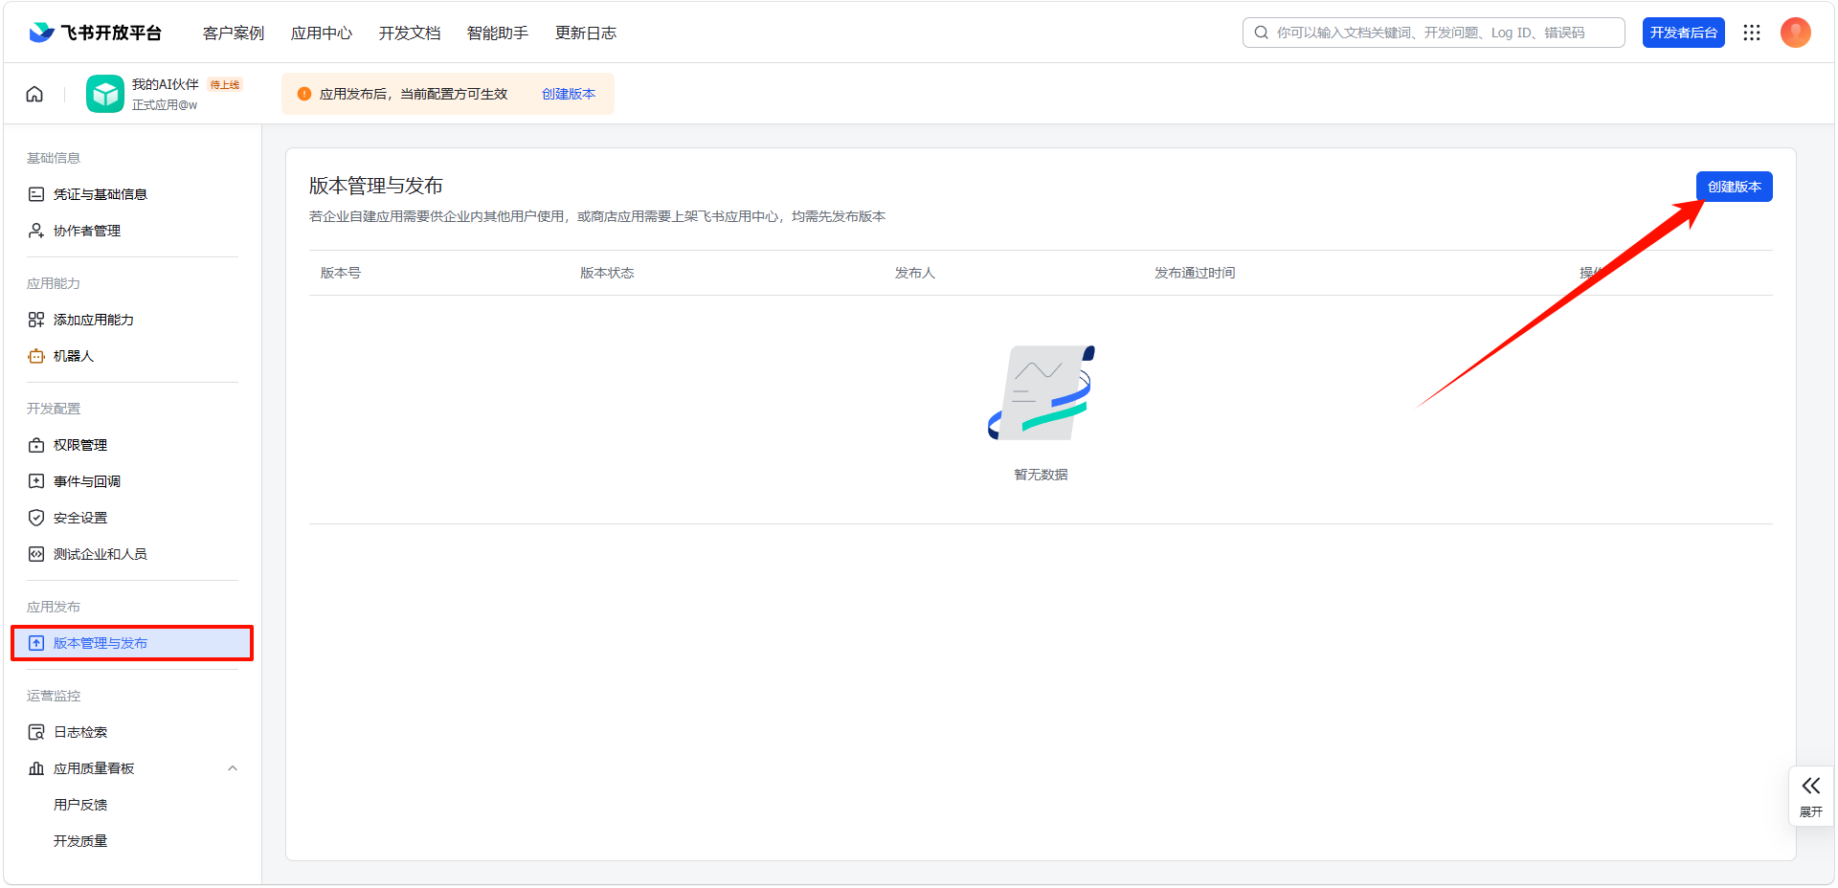
Task: Open the user avatar menu
Action: tap(1796, 33)
